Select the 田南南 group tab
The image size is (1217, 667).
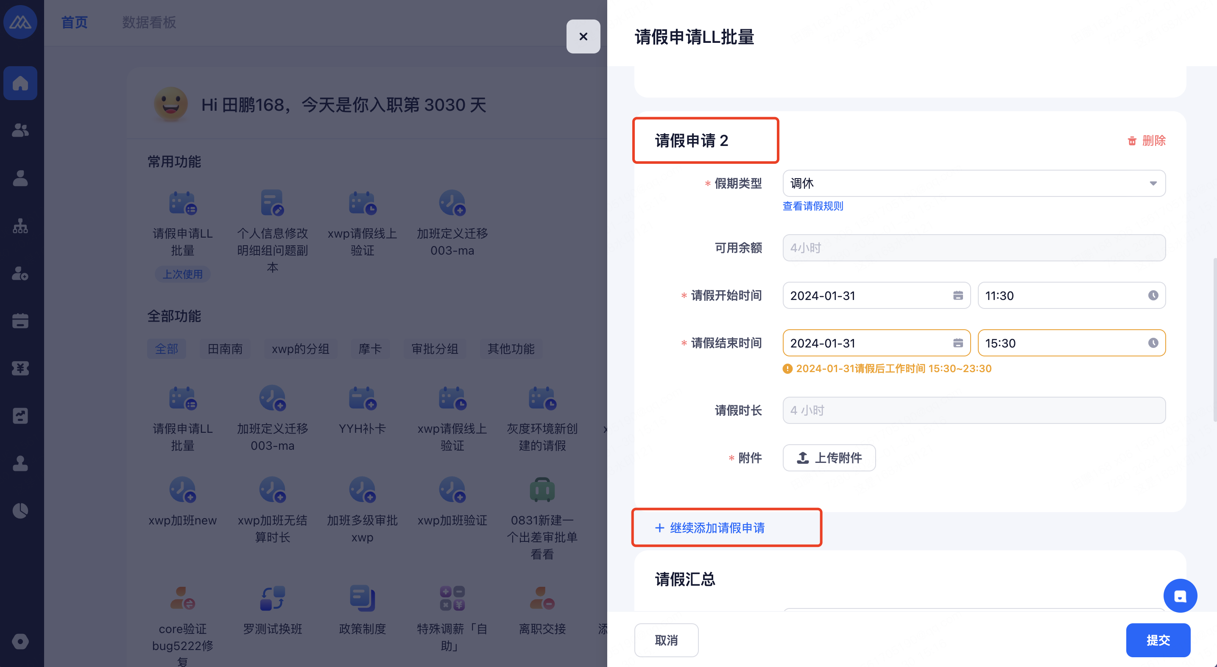pyautogui.click(x=225, y=349)
